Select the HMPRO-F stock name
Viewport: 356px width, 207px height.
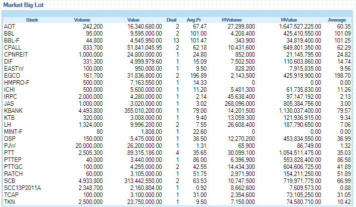coord(17,83)
